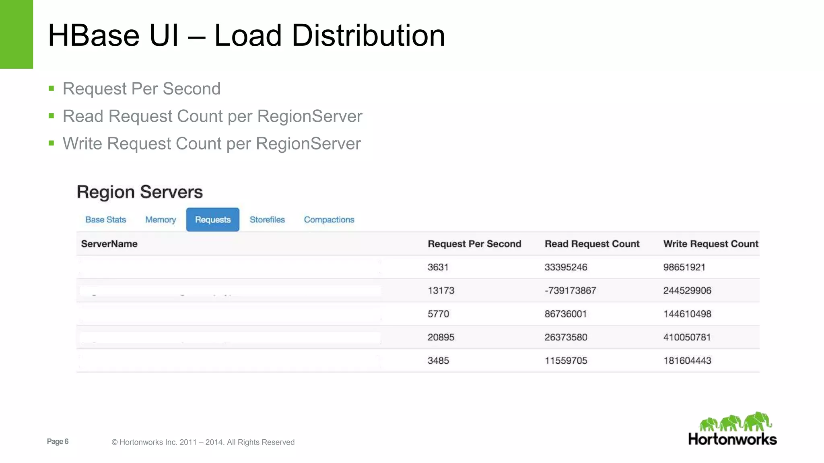This screenshot has width=824, height=463.
Task: Select request per second value 20895
Action: [x=441, y=337]
